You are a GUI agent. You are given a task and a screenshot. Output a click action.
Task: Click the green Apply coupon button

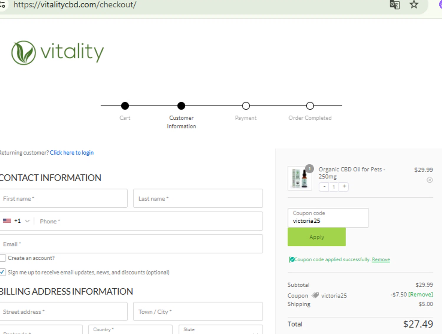[316, 237]
